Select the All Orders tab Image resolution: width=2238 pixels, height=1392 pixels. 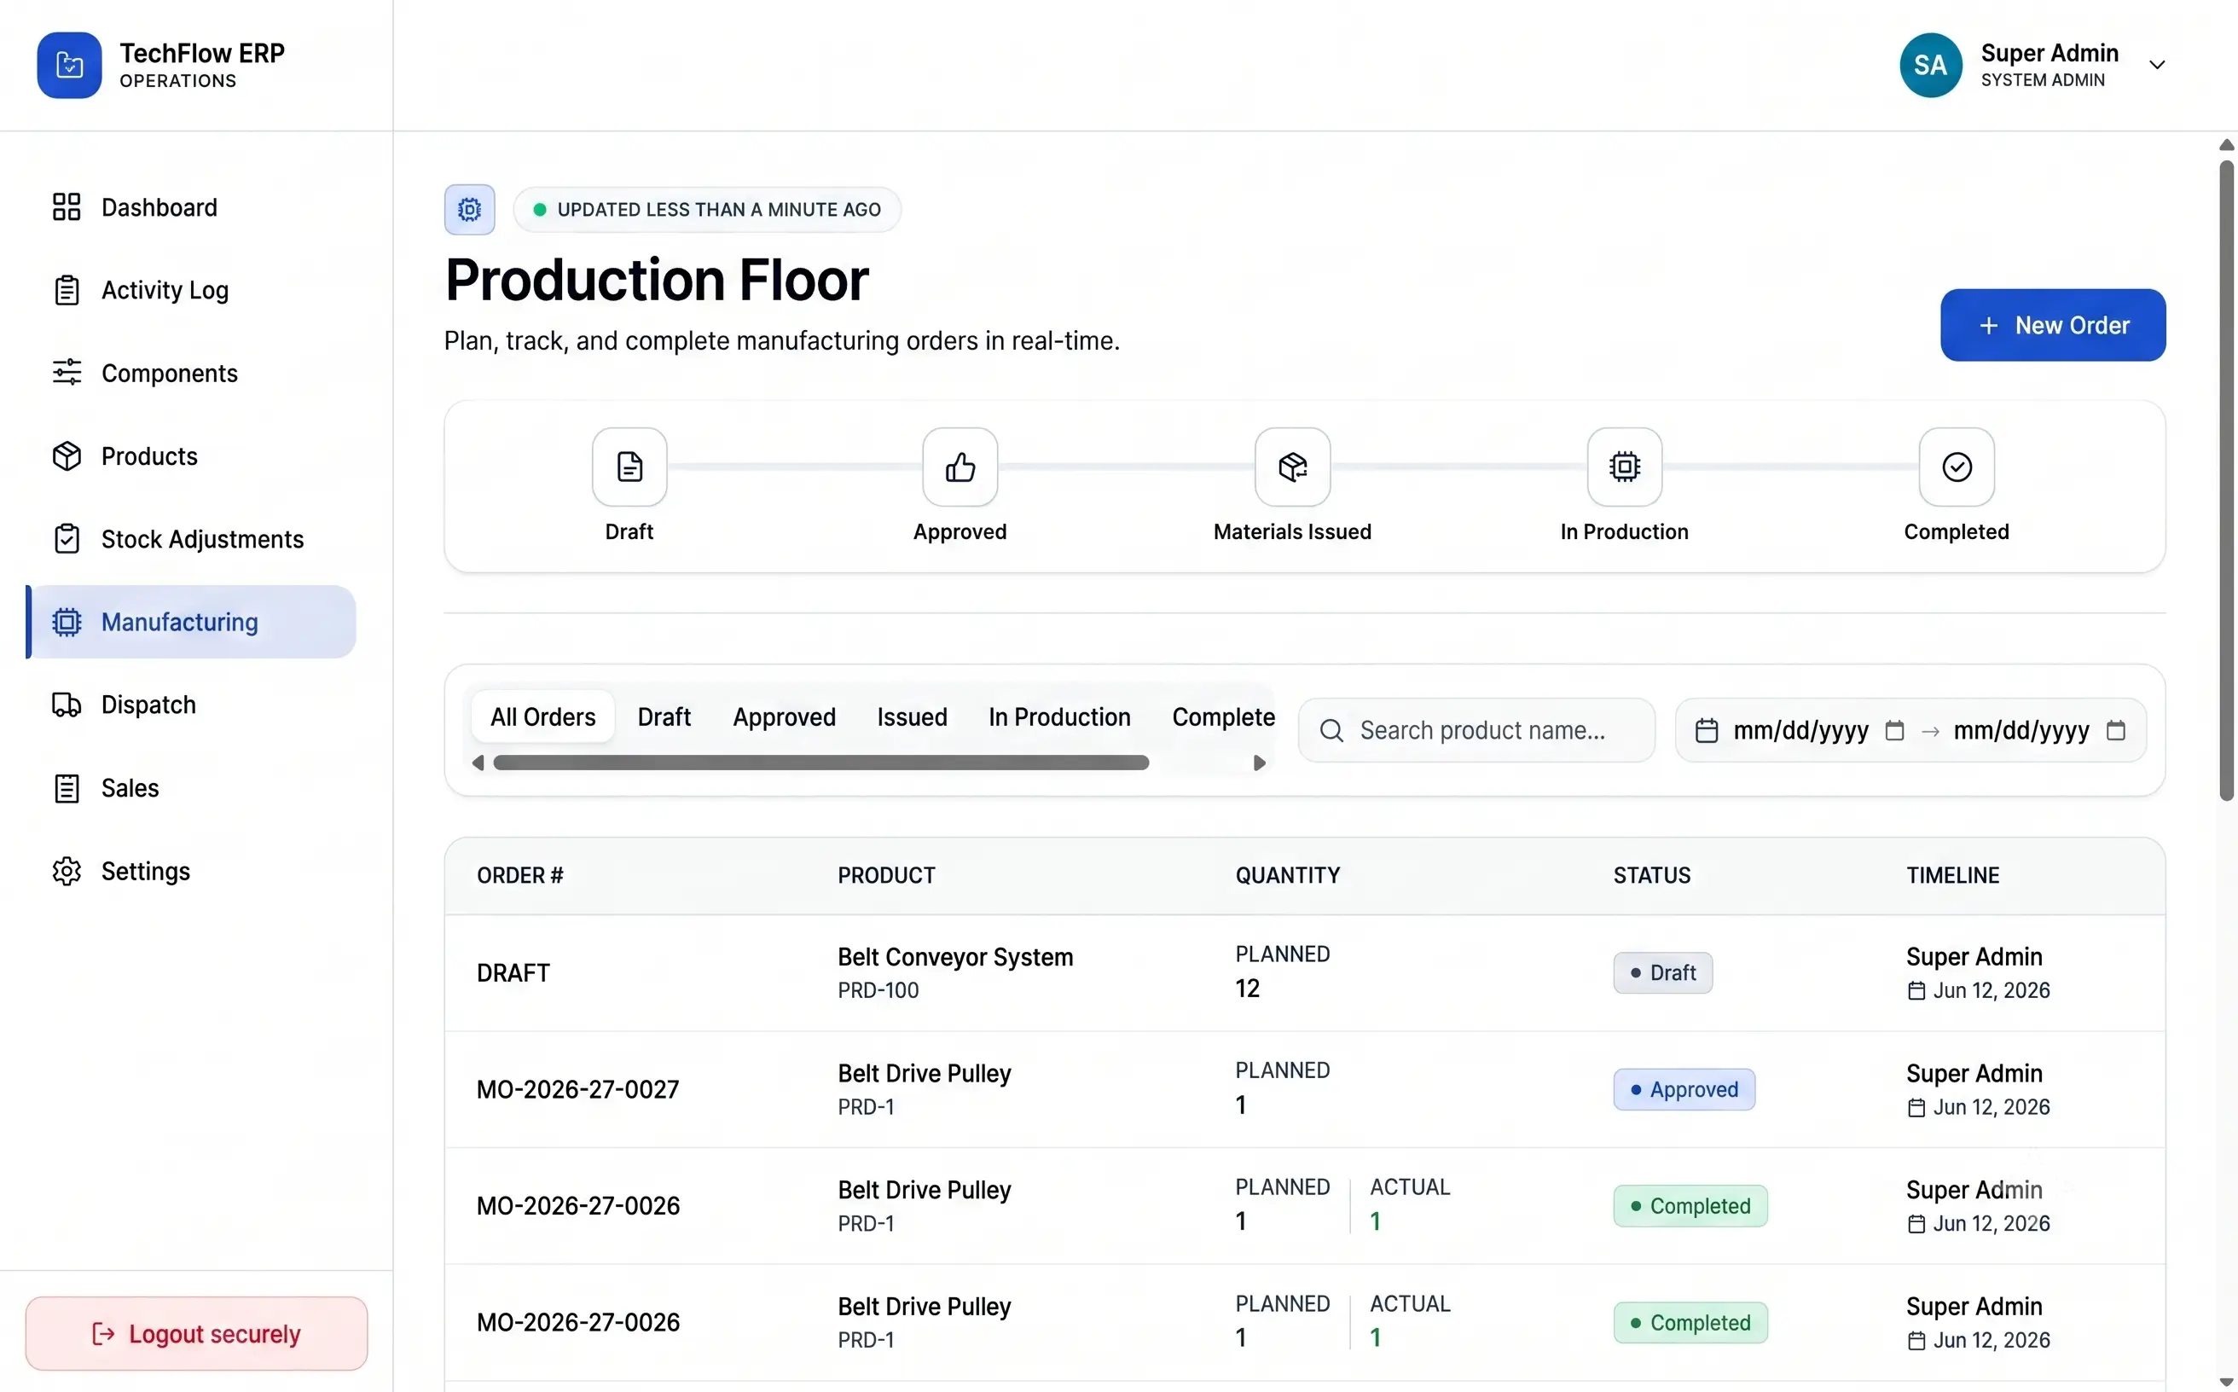(543, 717)
